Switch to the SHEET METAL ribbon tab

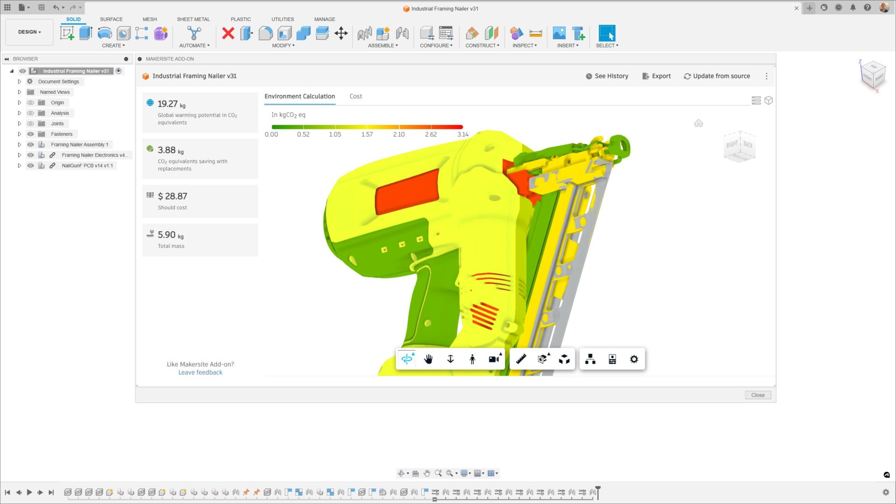tap(193, 19)
